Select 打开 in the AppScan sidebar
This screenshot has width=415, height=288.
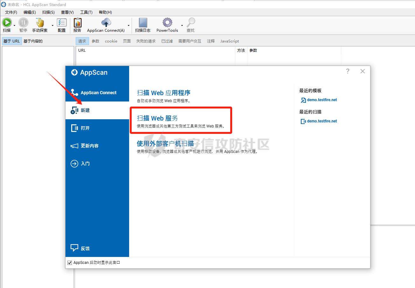point(85,128)
